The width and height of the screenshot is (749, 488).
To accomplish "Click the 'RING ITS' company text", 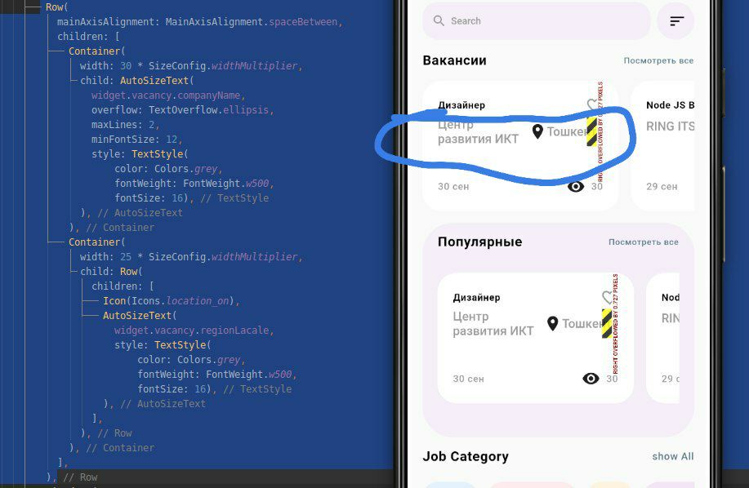I will (671, 126).
